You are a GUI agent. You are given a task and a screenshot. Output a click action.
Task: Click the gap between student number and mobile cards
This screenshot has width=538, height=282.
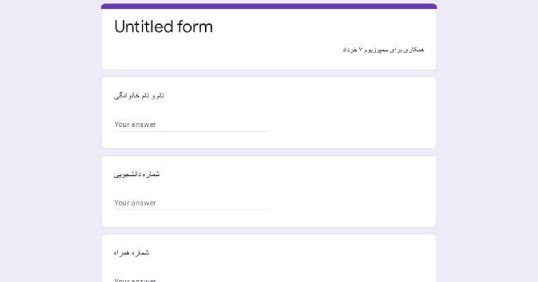click(x=269, y=230)
